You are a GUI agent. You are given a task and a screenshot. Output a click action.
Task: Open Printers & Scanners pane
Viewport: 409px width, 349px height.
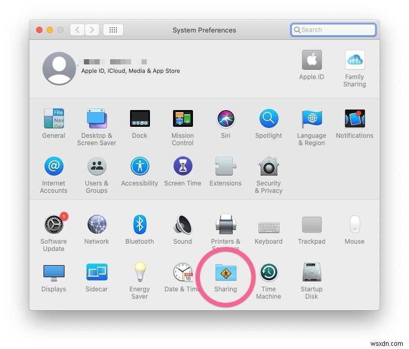coord(225,224)
